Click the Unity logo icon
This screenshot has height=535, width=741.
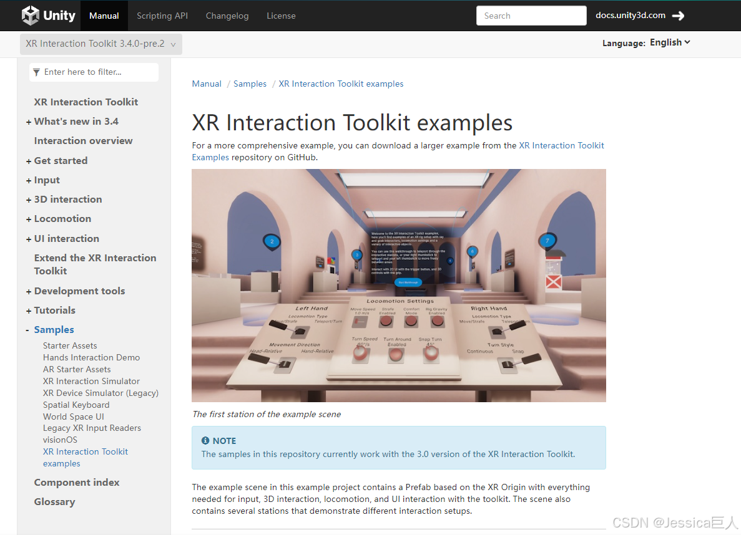[31, 16]
